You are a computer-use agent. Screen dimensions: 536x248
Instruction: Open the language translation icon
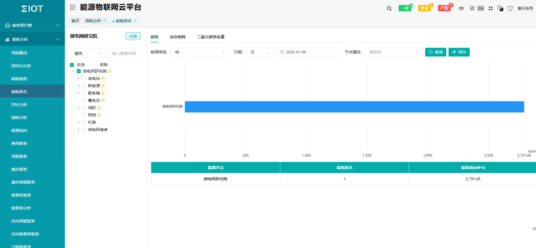(500, 8)
